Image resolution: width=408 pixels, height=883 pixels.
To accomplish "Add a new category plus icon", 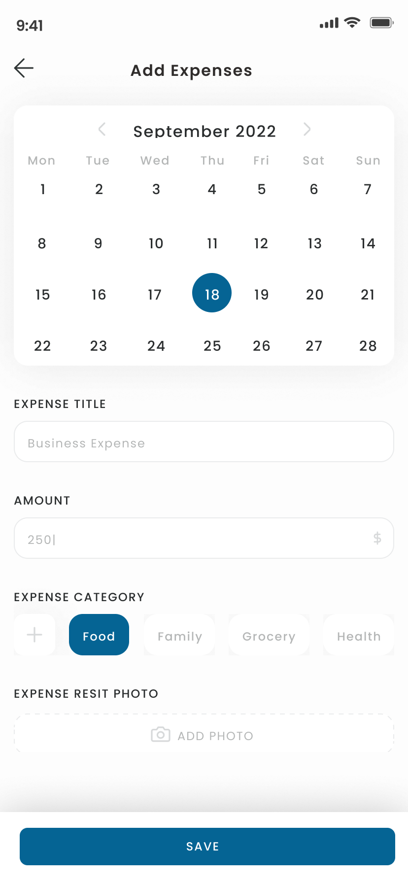I will 34,635.
